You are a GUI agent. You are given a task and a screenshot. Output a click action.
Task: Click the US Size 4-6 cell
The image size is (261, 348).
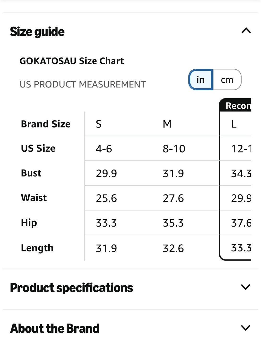click(104, 149)
